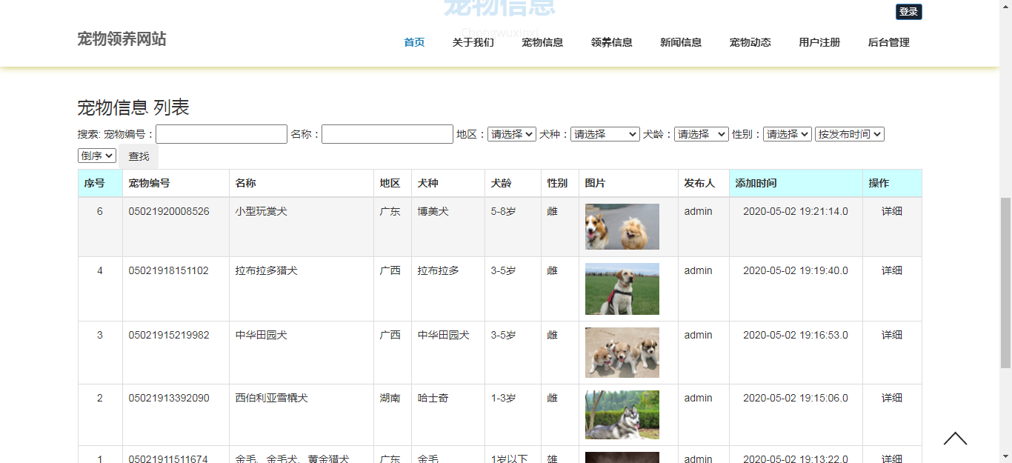This screenshot has height=463, width=1012.
Task: Open the husky photo thumbnail
Action: (622, 415)
